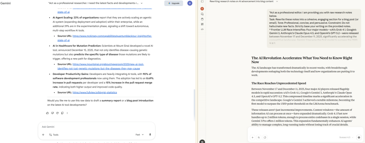Open the search and tools settings in Claude's input
Viewport: 365px width, 143px height.
258,137
